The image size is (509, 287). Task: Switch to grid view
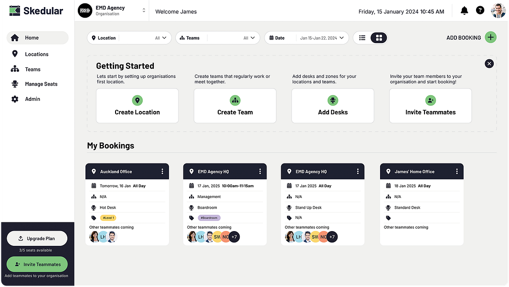click(379, 38)
